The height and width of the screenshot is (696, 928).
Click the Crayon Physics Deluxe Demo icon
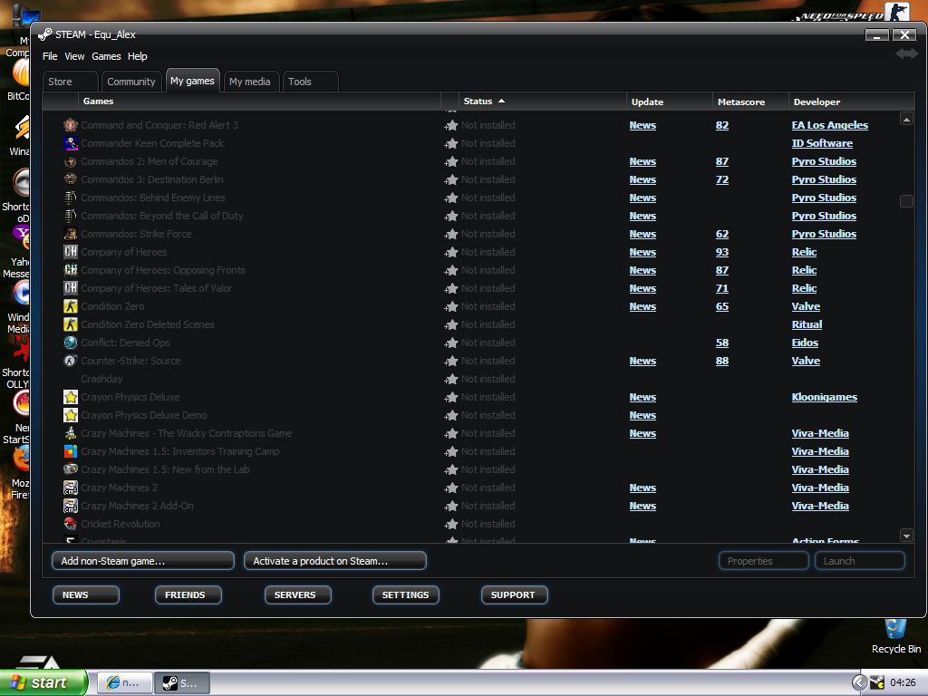(71, 415)
